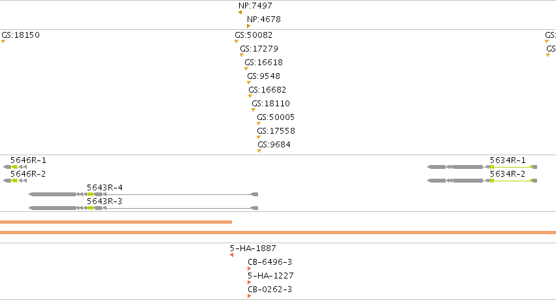The width and height of the screenshot is (556, 300).
Task: Click the red triangle under 5-HA-1227
Action: point(250,282)
